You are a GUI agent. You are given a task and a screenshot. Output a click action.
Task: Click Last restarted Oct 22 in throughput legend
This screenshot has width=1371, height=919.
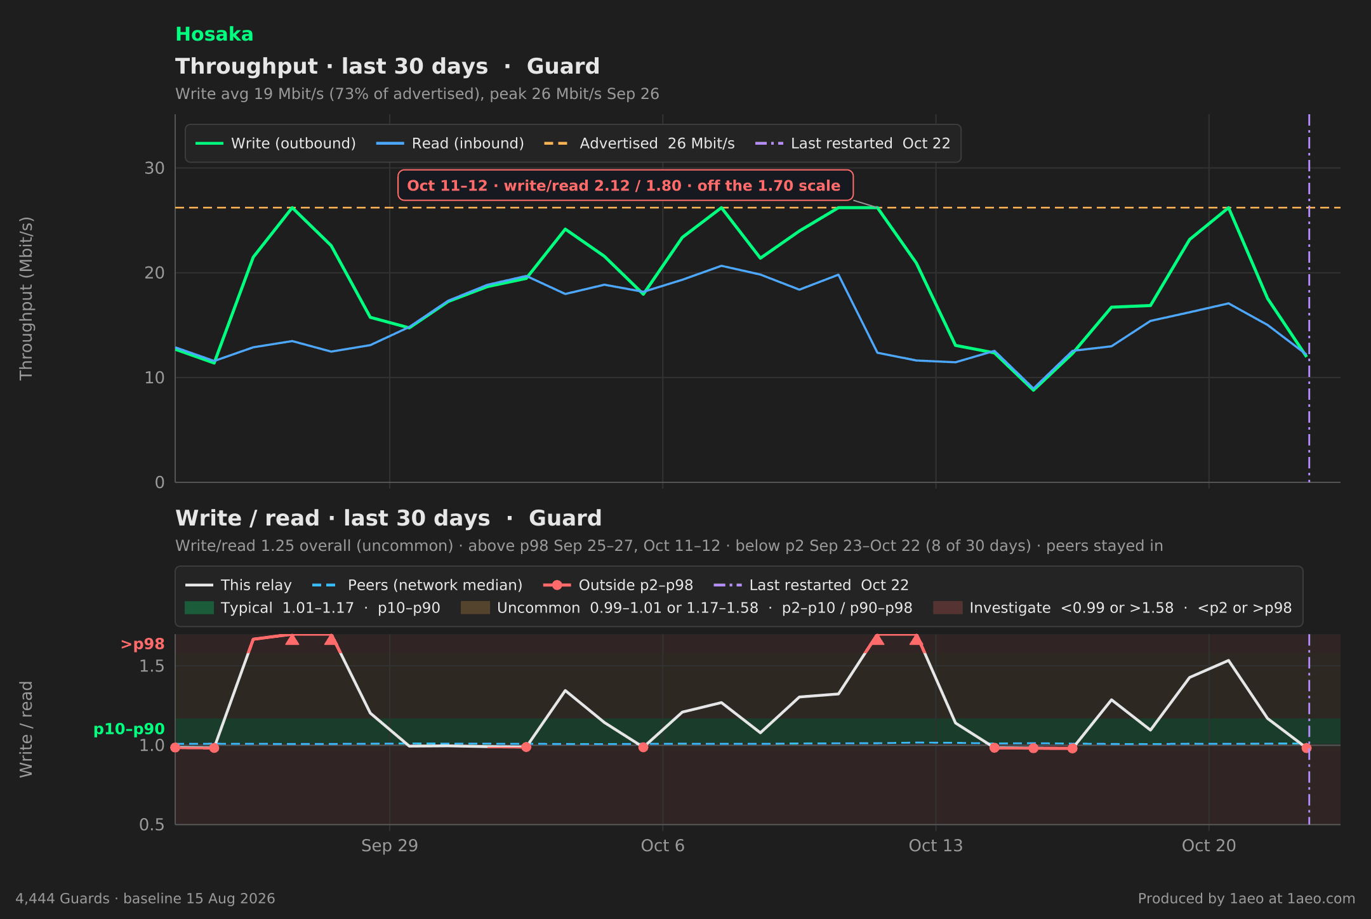tap(852, 143)
